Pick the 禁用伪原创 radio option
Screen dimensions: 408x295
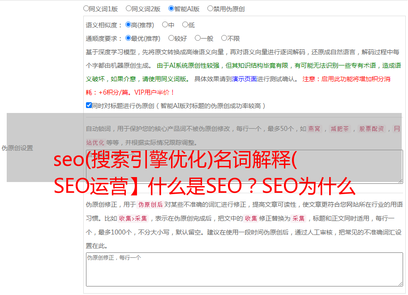210,9
